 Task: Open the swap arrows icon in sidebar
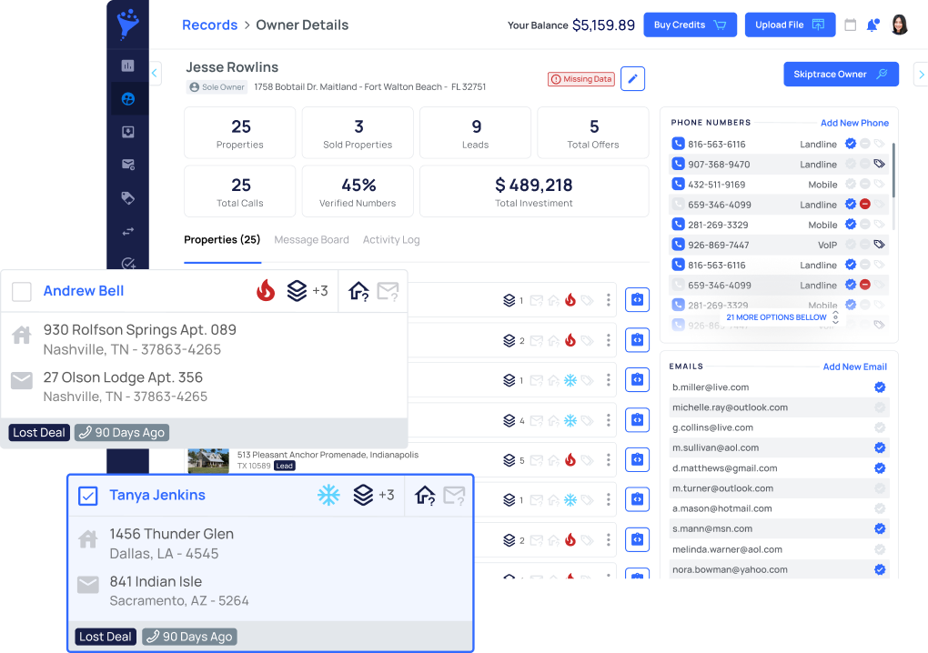pyautogui.click(x=128, y=231)
